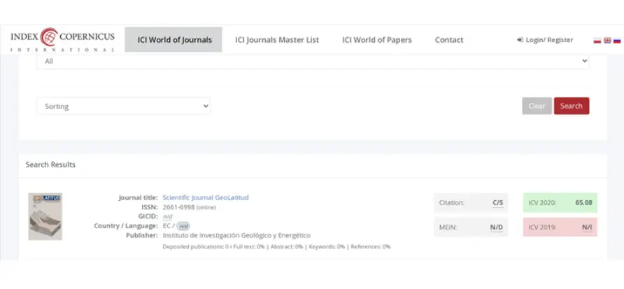Open the ICI World of Journals tab
Viewport: 624px width, 289px height.
pos(173,40)
